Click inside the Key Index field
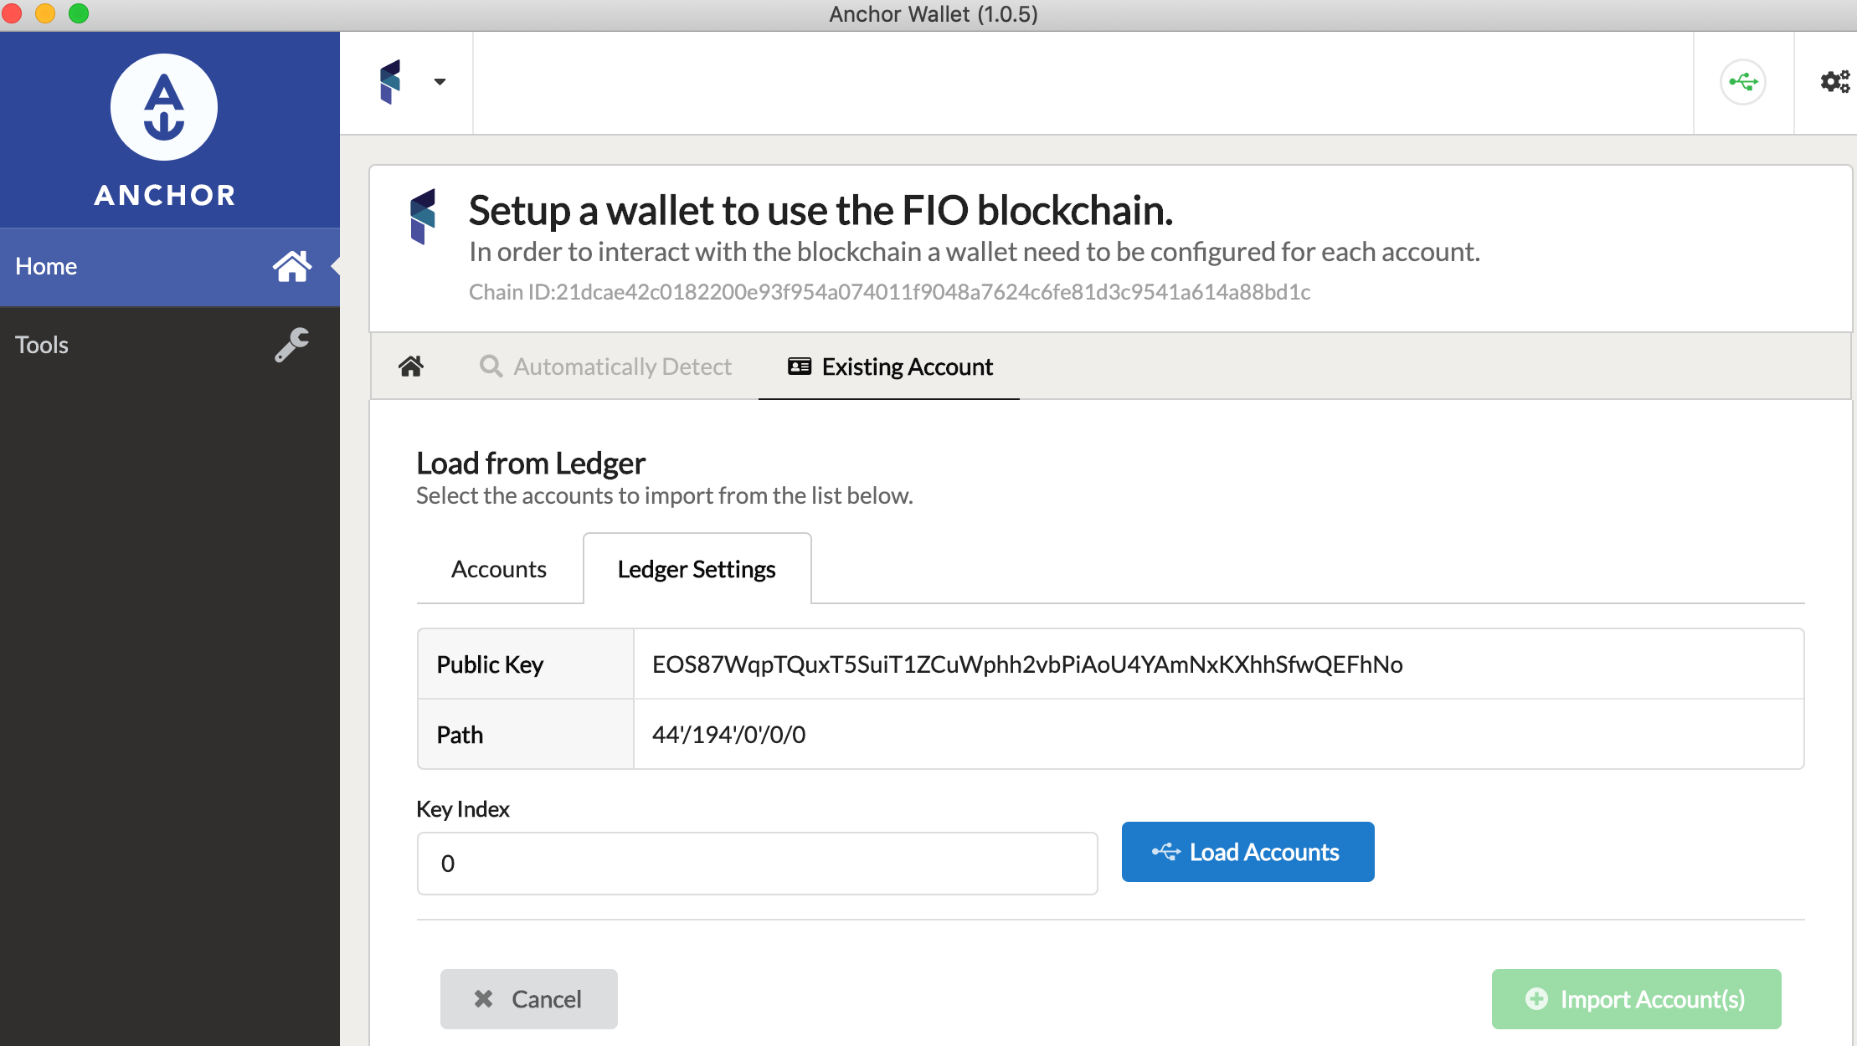 [x=756, y=863]
